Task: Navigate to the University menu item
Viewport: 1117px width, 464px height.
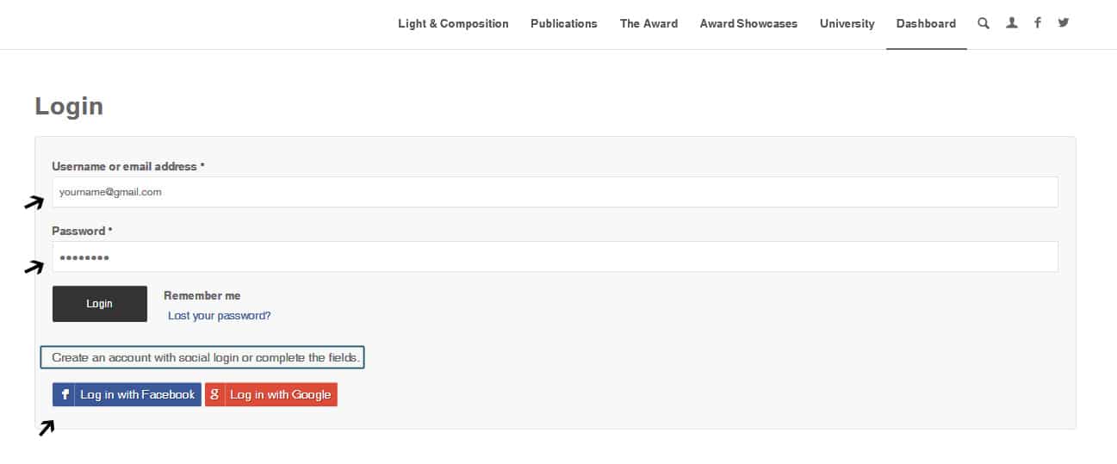Action: point(847,24)
